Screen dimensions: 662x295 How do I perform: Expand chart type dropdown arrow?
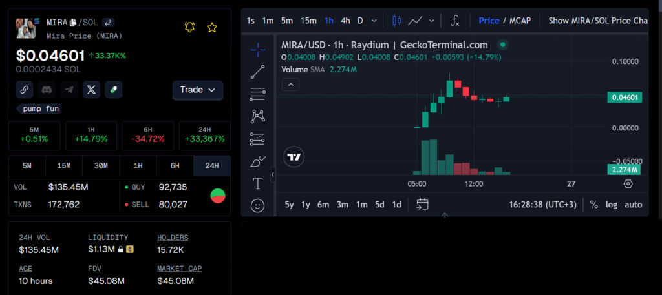pos(431,21)
